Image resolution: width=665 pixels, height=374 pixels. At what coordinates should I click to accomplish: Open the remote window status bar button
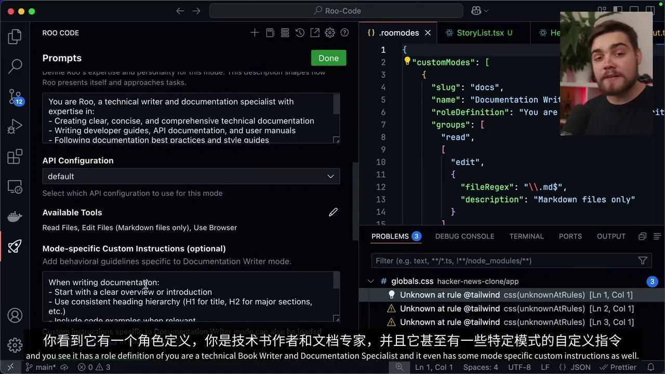click(x=10, y=367)
